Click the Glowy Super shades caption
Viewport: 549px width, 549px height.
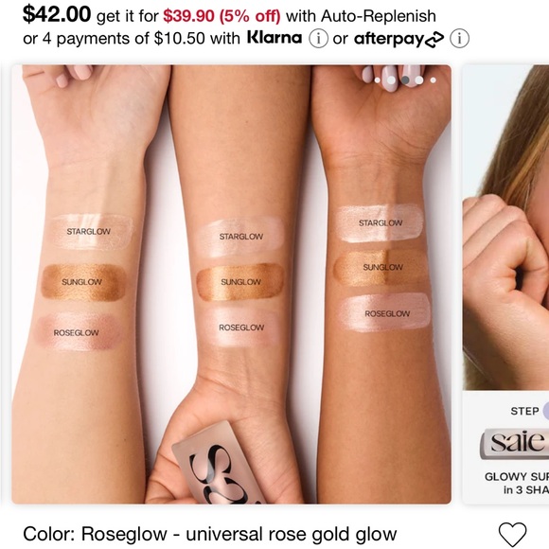(517, 483)
